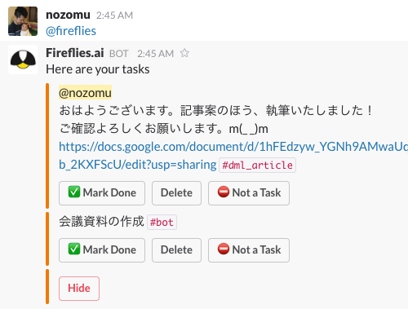Hide the task list

pyautogui.click(x=79, y=289)
